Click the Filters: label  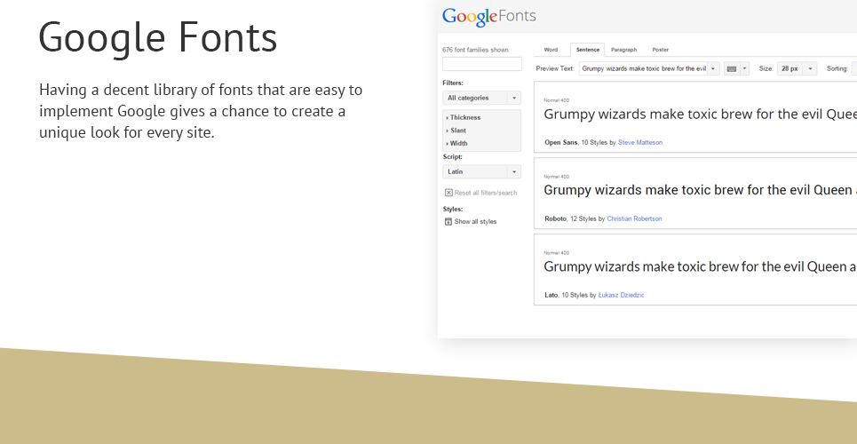click(453, 83)
